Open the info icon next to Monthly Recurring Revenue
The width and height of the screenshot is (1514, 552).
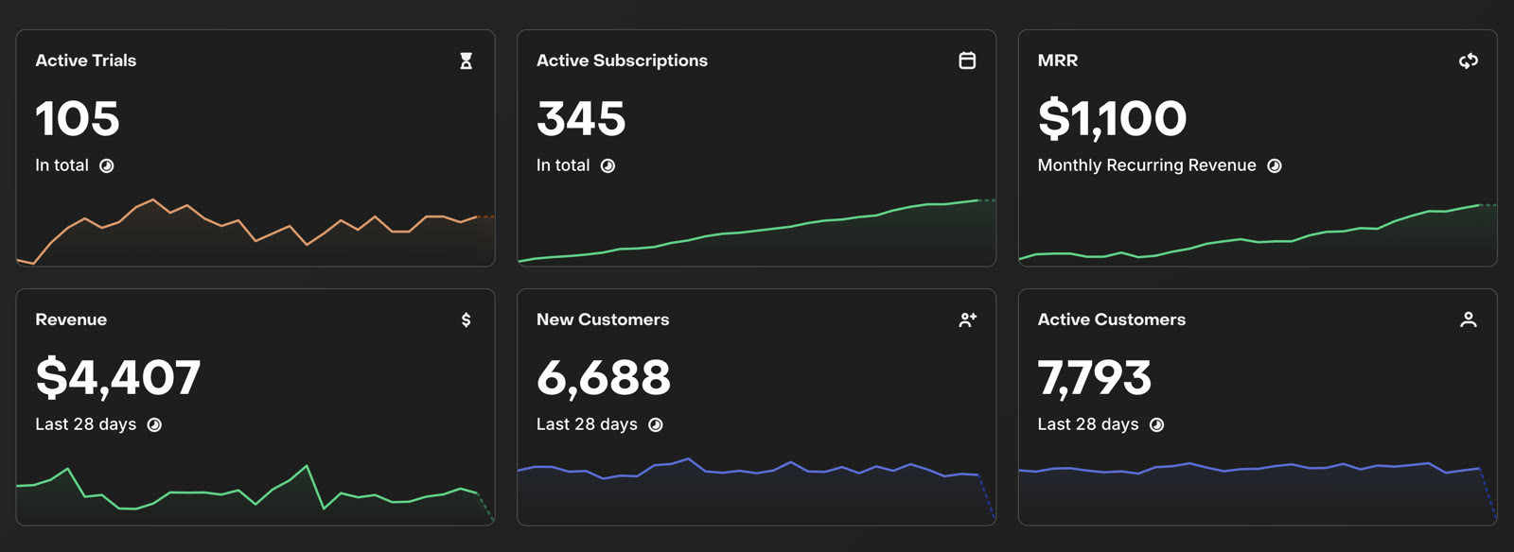1275,165
